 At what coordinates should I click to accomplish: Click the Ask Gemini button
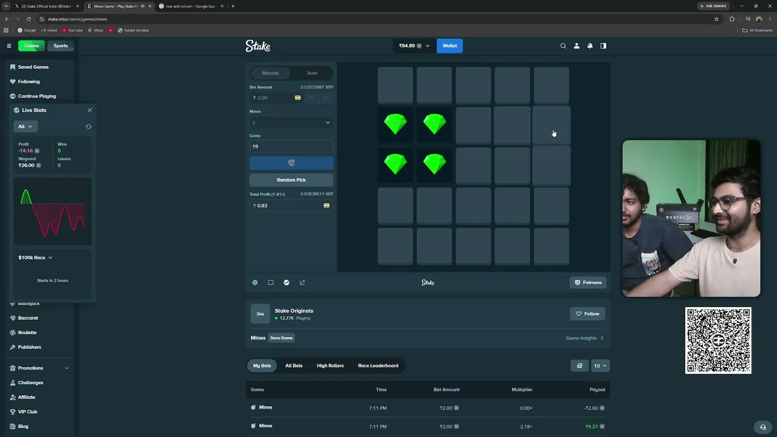[x=713, y=6]
